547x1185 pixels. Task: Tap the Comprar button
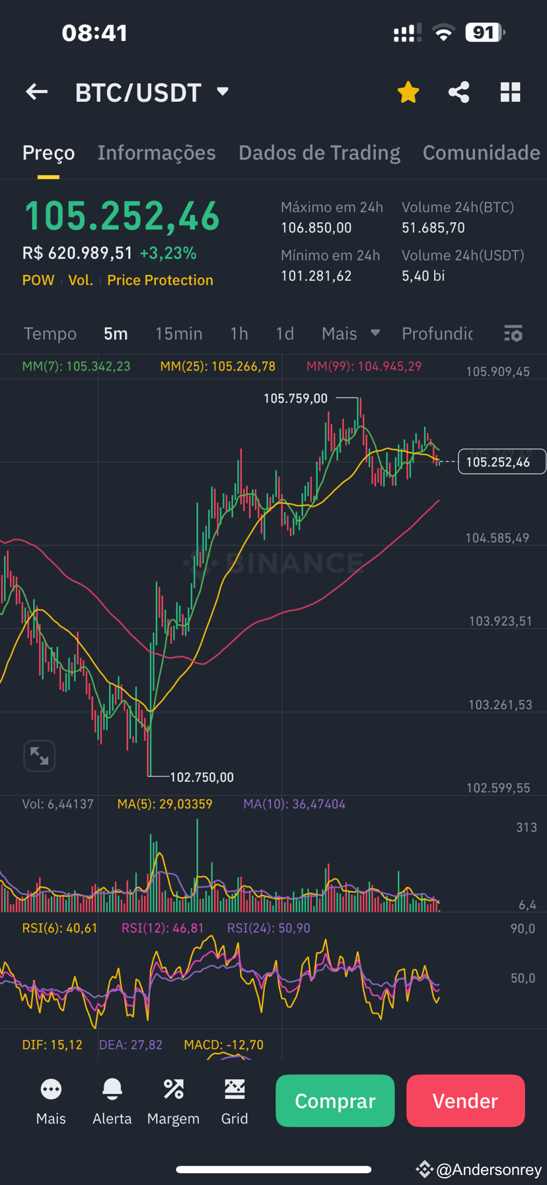tap(335, 1100)
